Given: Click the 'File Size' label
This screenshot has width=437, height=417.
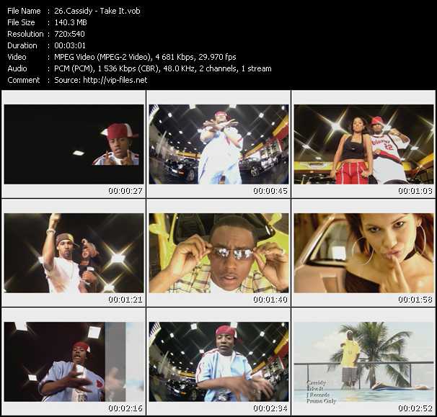Looking at the screenshot, I should point(21,22).
